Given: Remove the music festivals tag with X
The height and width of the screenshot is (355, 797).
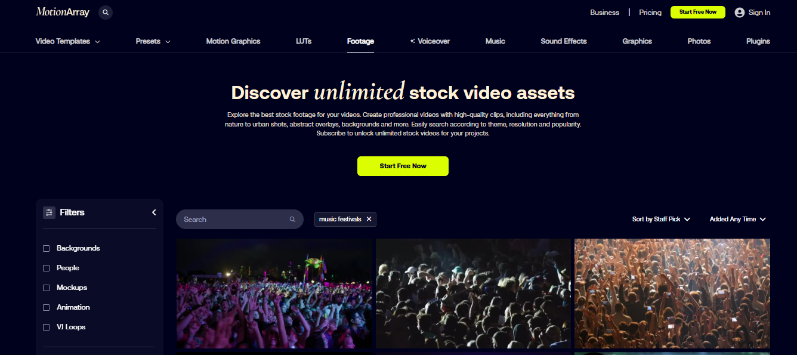Looking at the screenshot, I should click(x=369, y=219).
